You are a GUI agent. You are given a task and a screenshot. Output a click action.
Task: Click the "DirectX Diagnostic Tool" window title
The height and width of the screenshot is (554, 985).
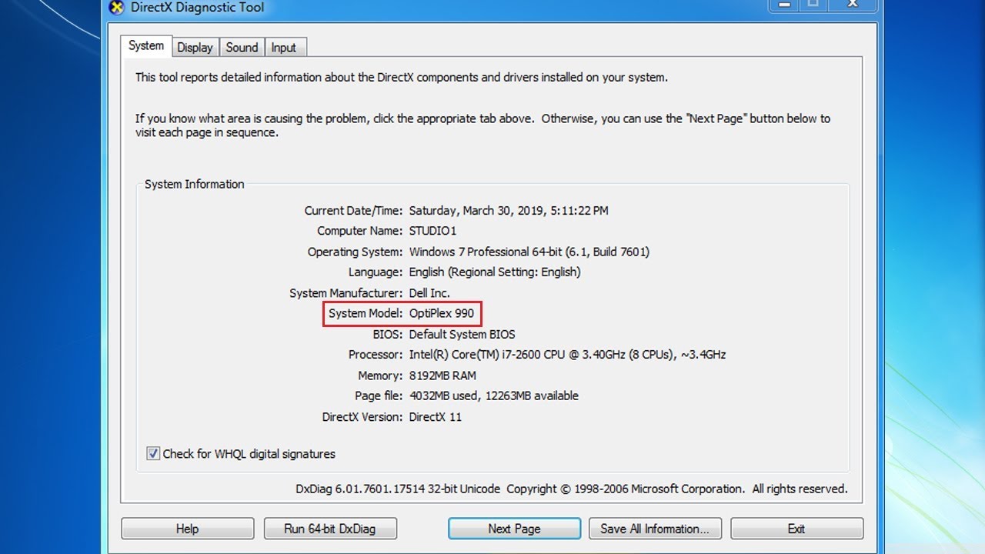pos(198,8)
